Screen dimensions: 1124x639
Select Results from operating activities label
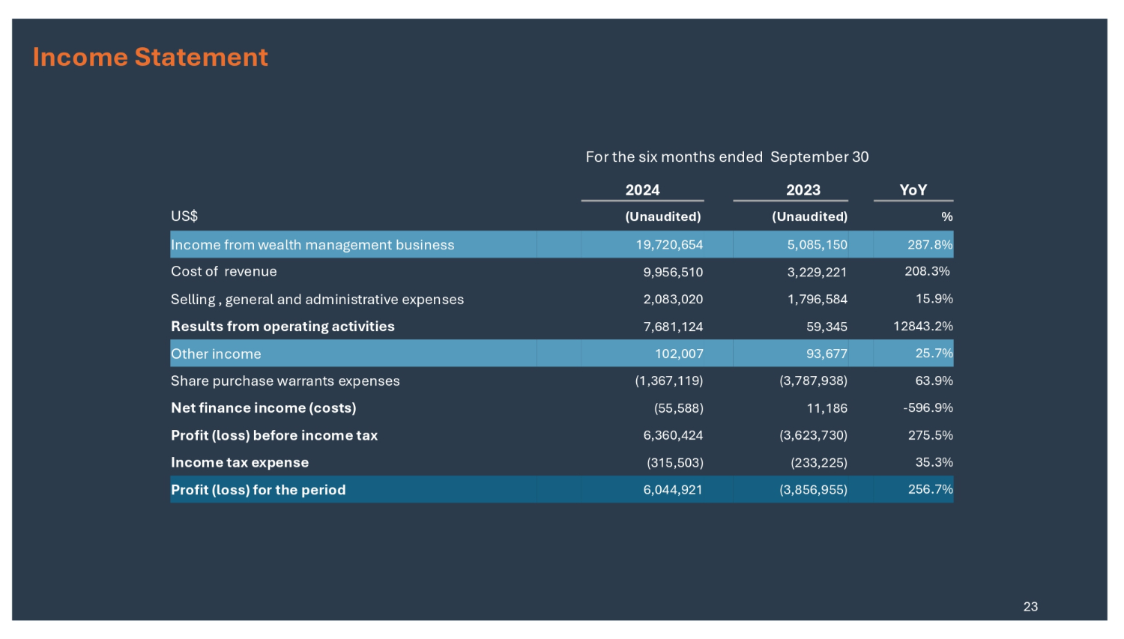pyautogui.click(x=282, y=327)
